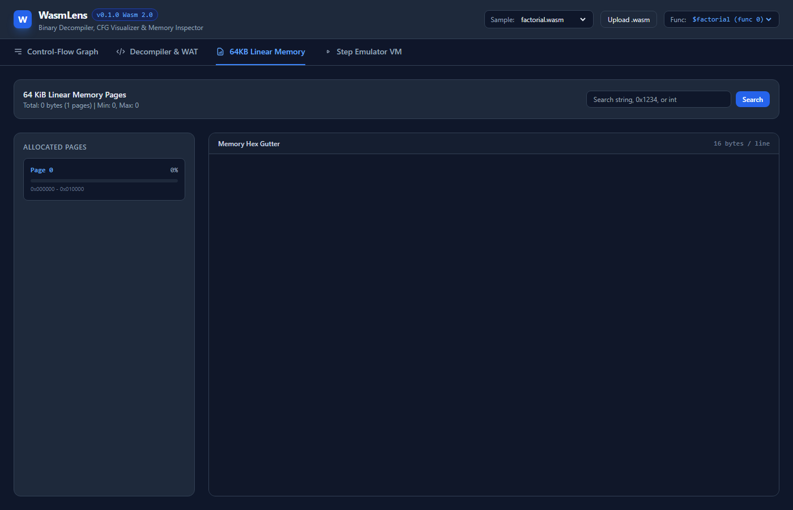Click the WasmLens title text
The height and width of the screenshot is (510, 793).
coord(63,15)
